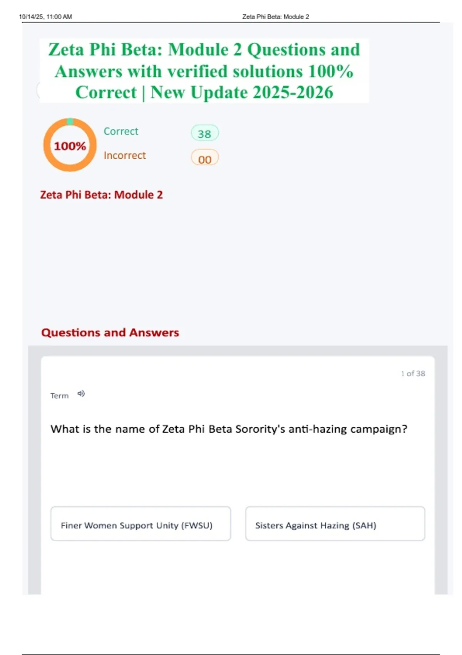Click the green dot atop the score ring

70,121
